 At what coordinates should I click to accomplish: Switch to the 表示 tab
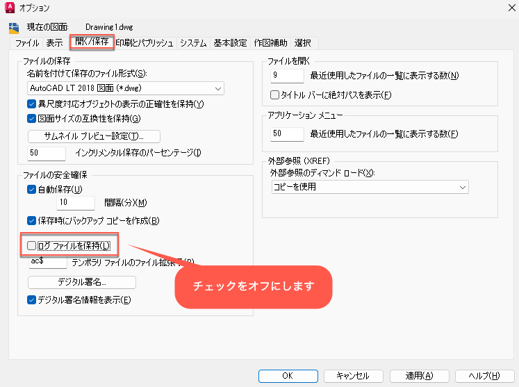pyautogui.click(x=54, y=43)
